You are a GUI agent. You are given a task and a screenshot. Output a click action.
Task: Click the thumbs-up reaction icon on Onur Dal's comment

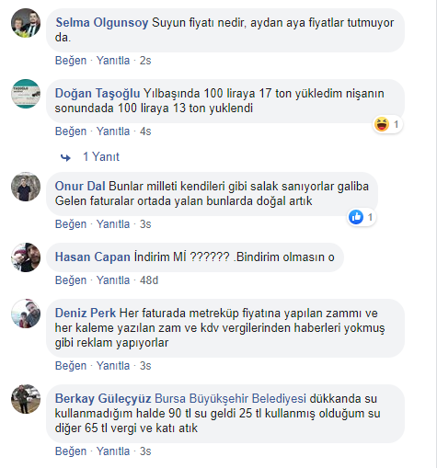[x=356, y=217]
